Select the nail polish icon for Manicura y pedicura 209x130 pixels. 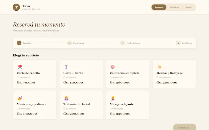coord(20,98)
